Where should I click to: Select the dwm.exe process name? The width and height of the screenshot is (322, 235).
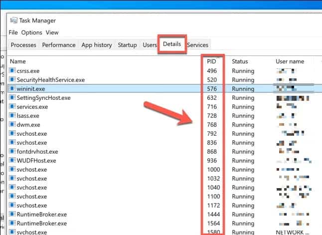coord(28,125)
